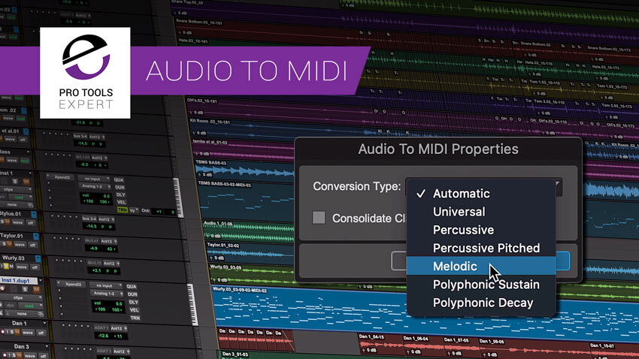Open the Inst 1.dup1 track name arrow
639x359 pixels.
click(41, 280)
